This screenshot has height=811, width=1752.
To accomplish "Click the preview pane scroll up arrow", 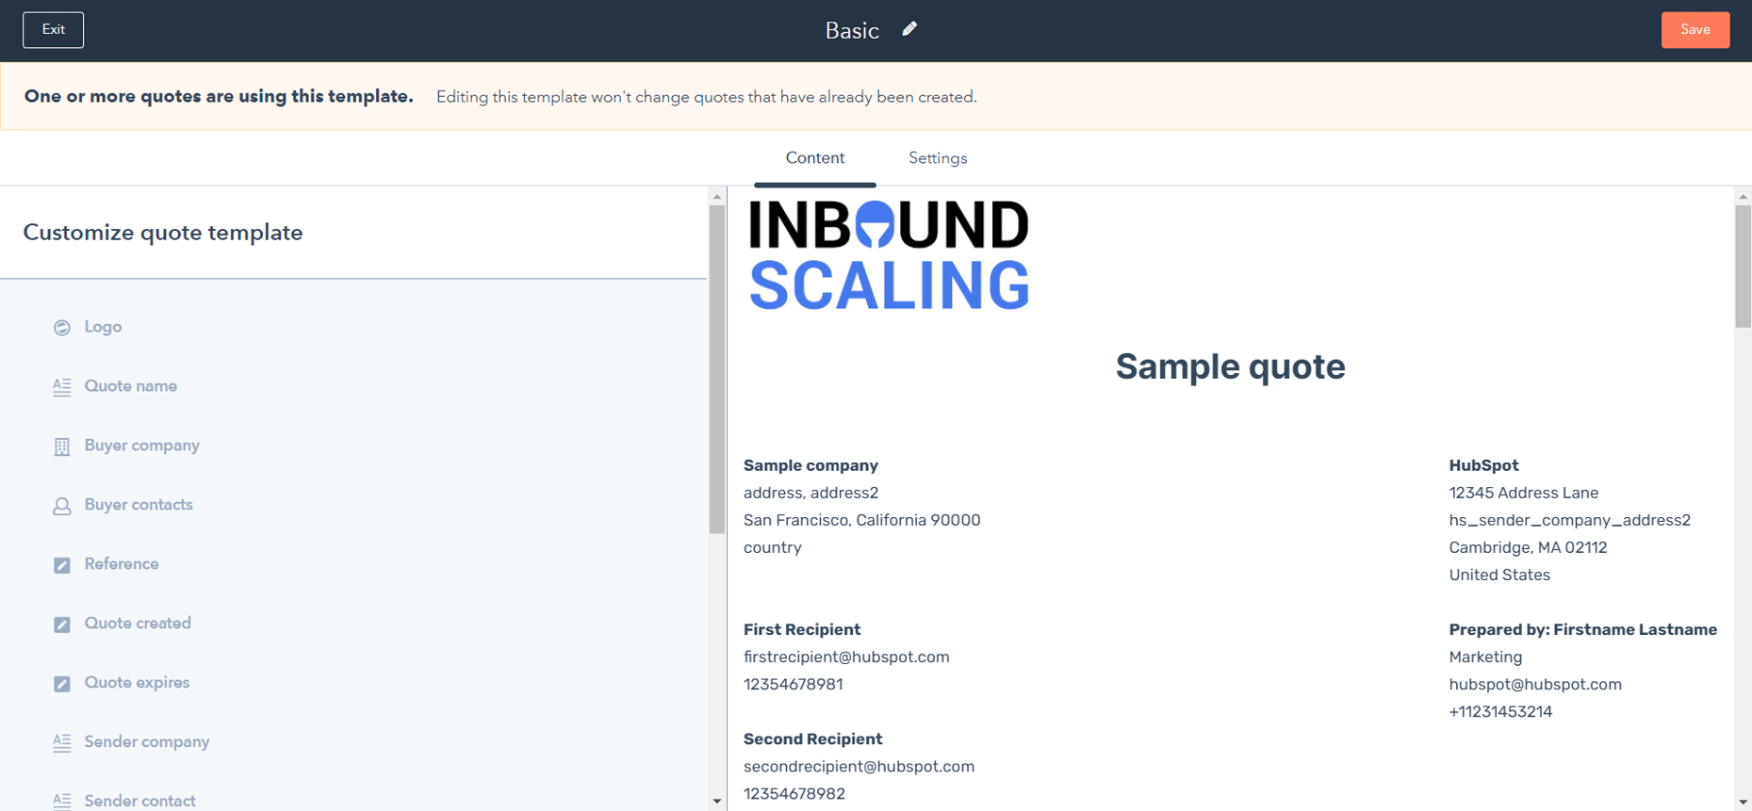I will click(1744, 197).
